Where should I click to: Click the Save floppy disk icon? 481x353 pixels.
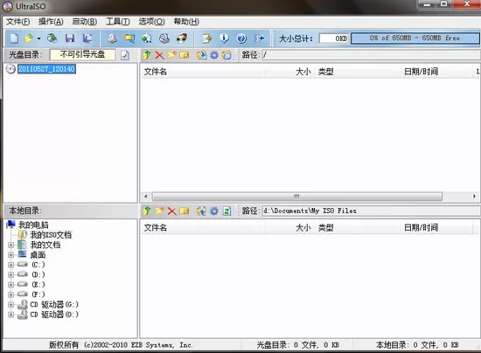[70, 38]
